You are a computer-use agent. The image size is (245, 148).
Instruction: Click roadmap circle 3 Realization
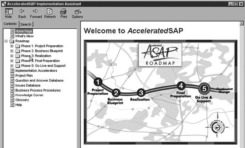click(141, 93)
